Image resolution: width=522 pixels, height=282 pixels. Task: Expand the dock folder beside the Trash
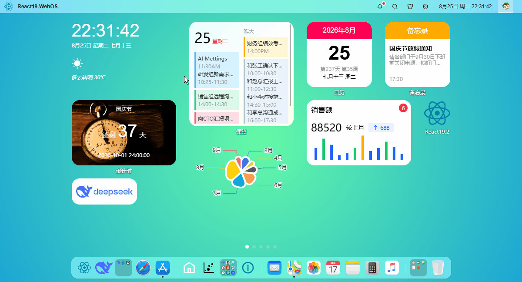tap(418, 268)
